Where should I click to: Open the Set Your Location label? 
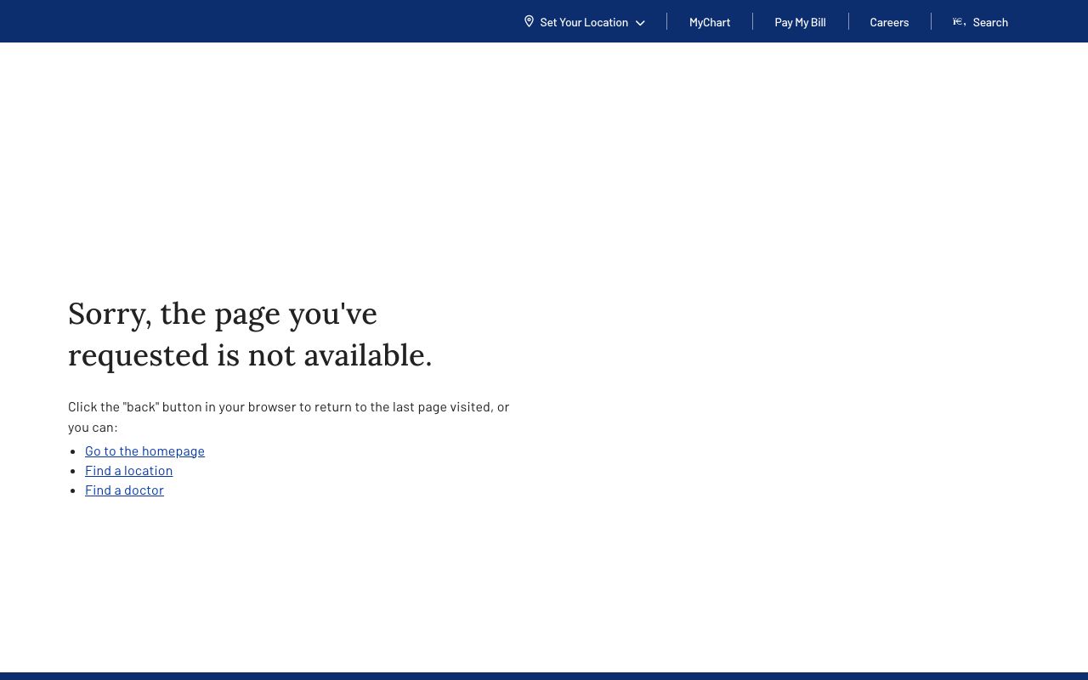pyautogui.click(x=583, y=22)
